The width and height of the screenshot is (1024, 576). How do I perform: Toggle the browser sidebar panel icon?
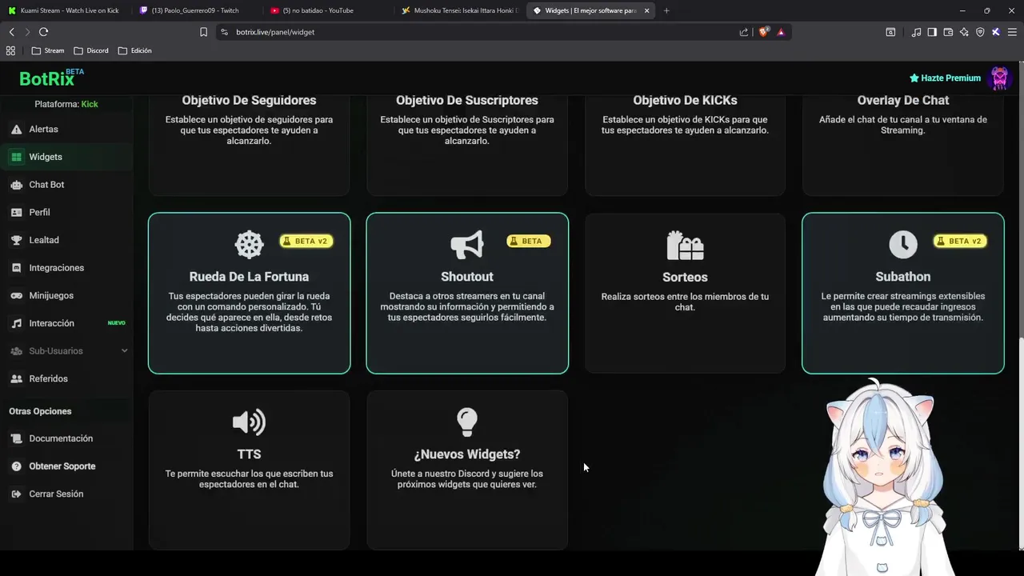pyautogui.click(x=932, y=32)
